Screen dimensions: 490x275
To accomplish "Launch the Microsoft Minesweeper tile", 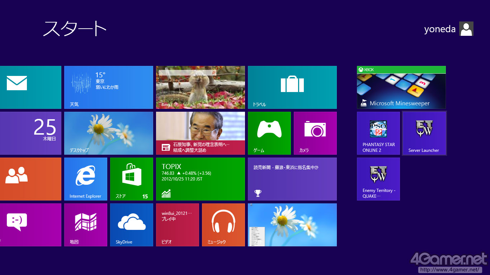I will tap(401, 87).
